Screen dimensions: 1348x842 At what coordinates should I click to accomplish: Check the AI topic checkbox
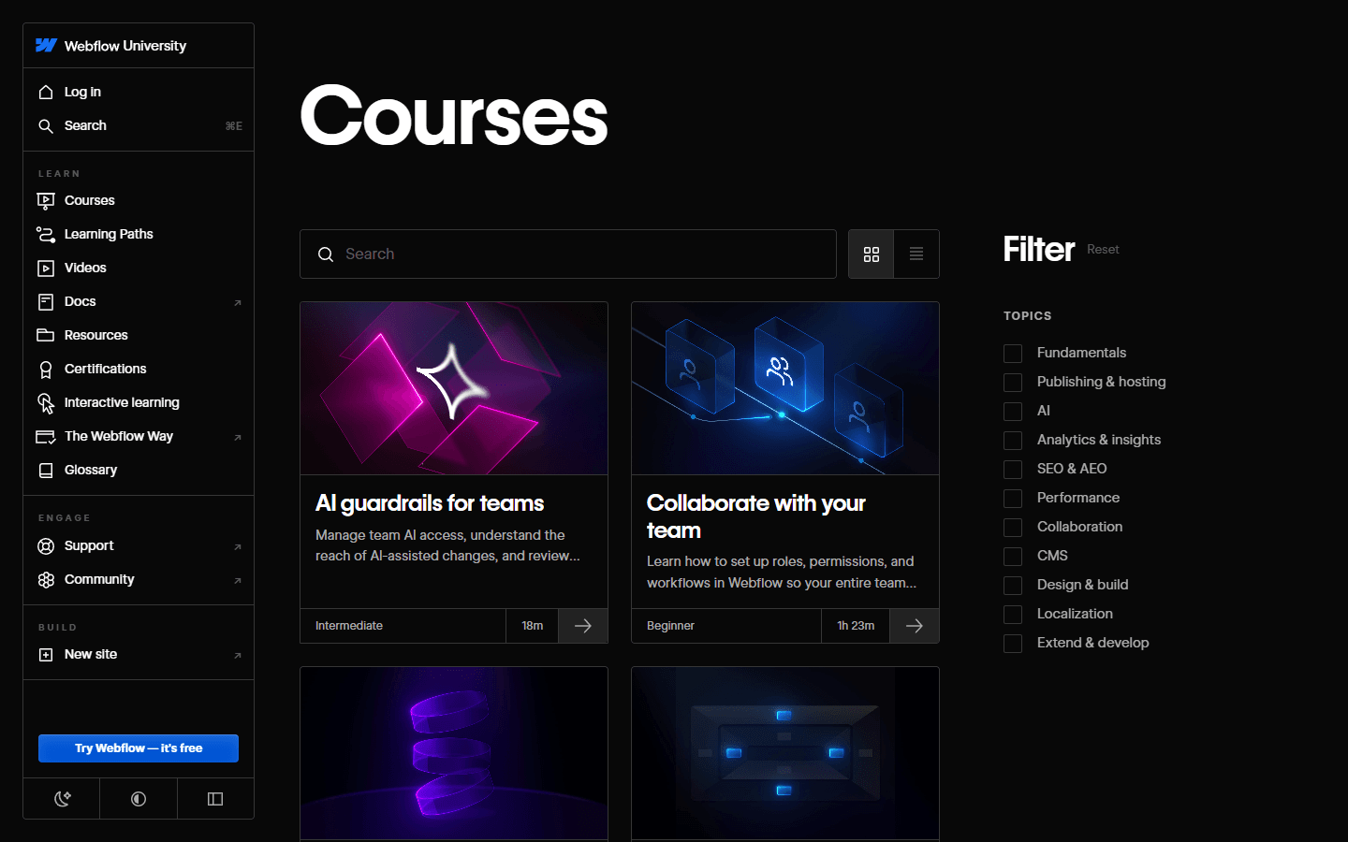click(1013, 412)
